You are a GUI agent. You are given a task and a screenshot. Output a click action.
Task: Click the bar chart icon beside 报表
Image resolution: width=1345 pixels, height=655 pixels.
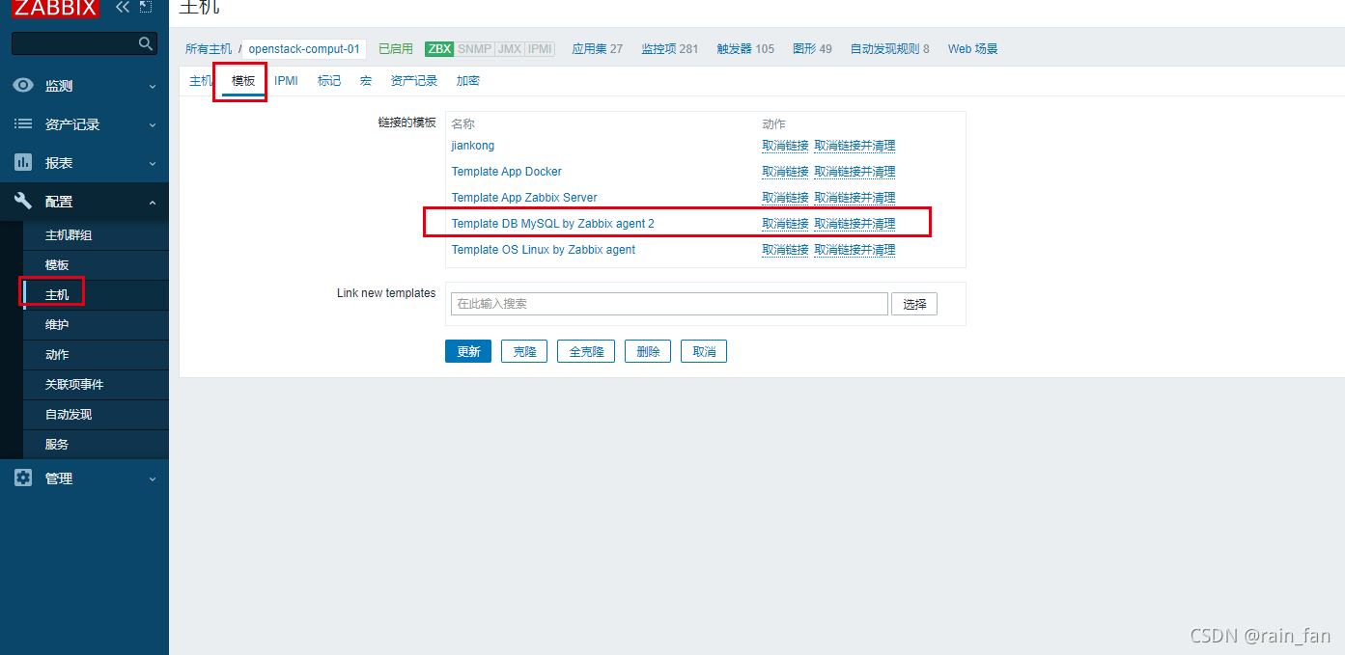pyautogui.click(x=23, y=163)
